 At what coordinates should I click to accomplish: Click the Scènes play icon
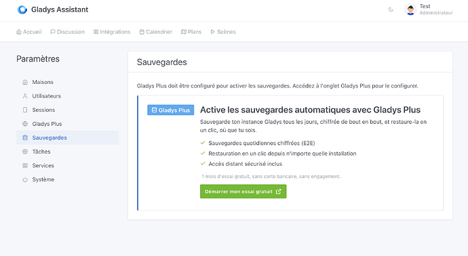pos(213,32)
